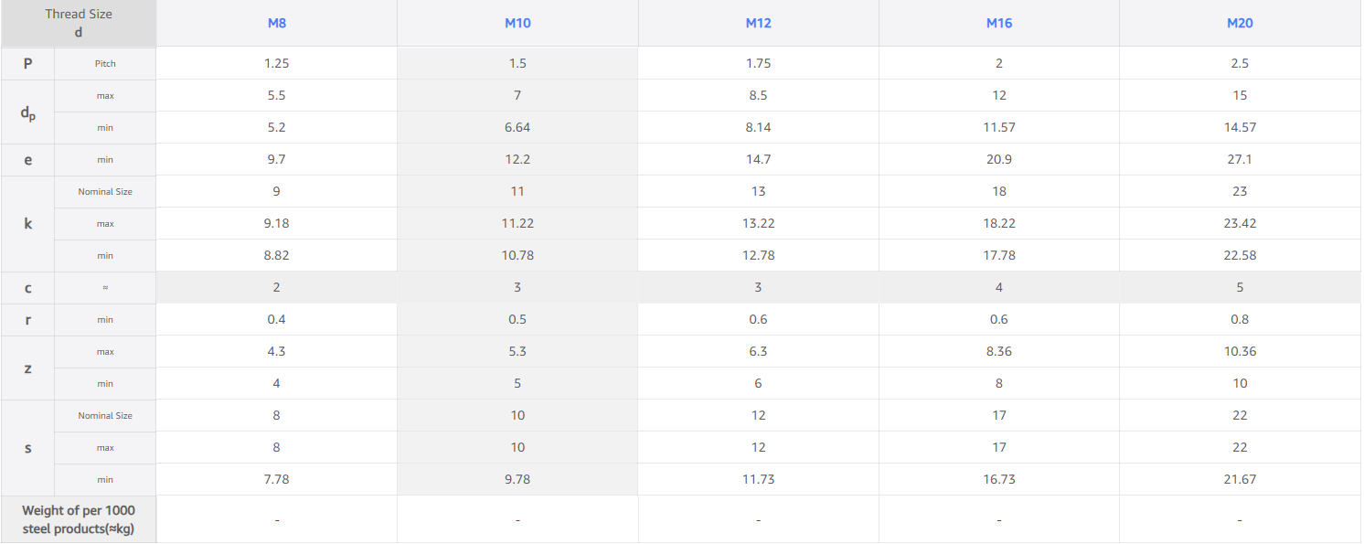Open the M10 thread size column link

point(517,23)
